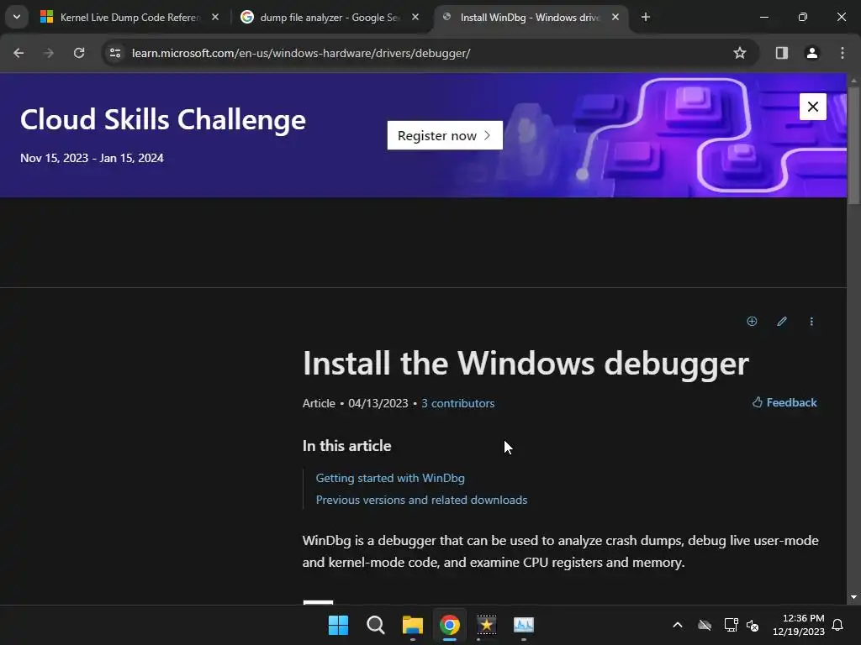861x645 pixels.
Task: Close the Install WinDbg tab
Action: (615, 18)
